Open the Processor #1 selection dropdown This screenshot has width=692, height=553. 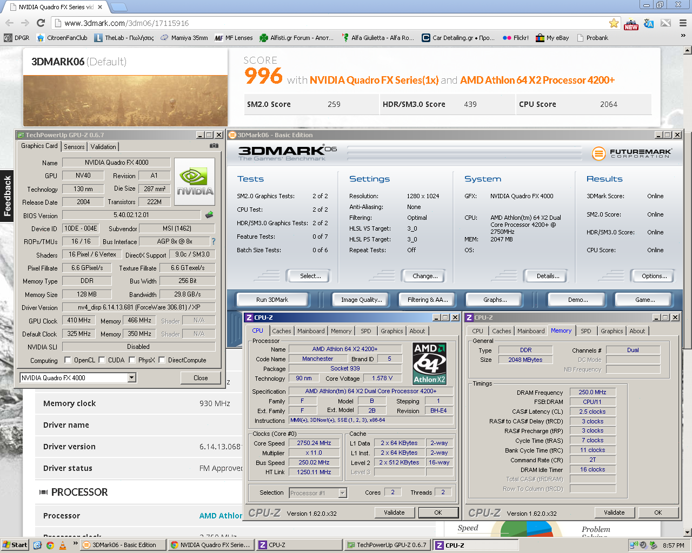click(x=342, y=493)
